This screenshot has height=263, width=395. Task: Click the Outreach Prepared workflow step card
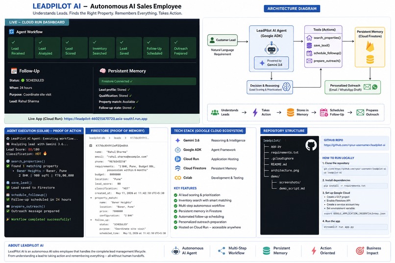(x=183, y=48)
